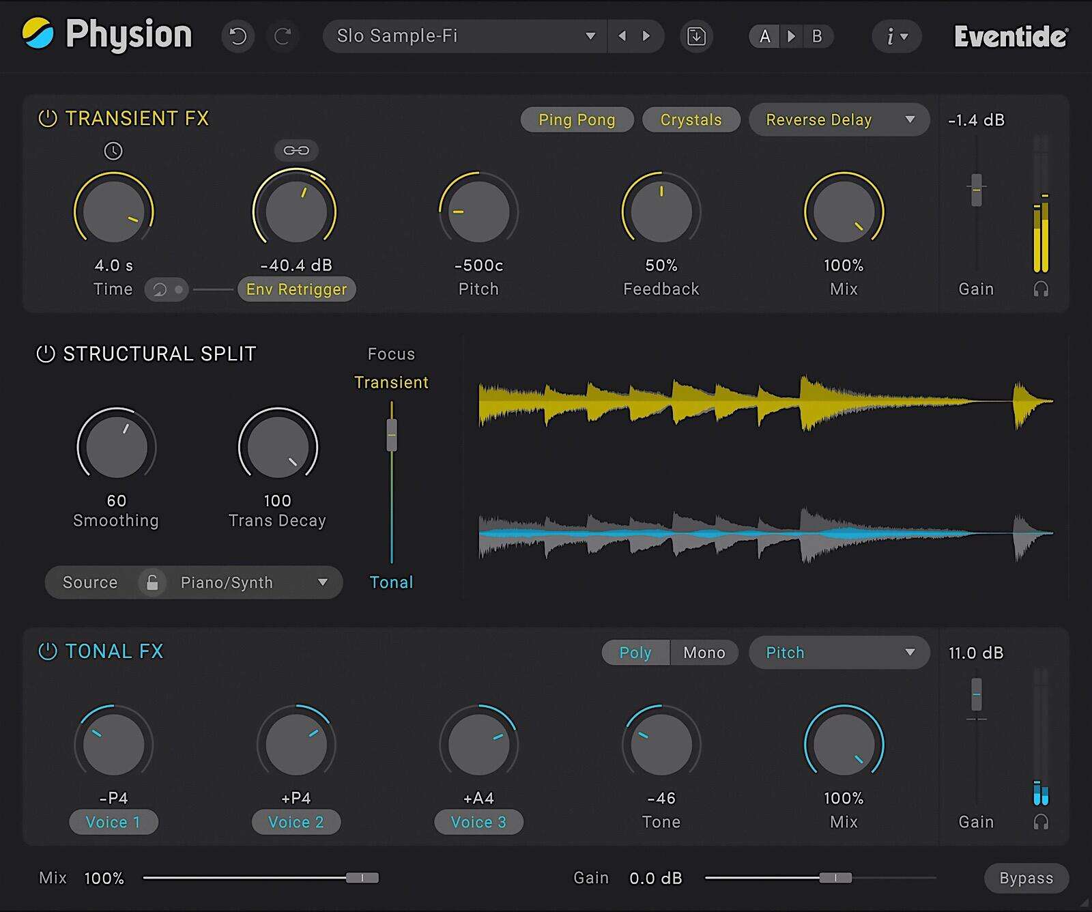Click the Tonal focus label

[x=391, y=582]
